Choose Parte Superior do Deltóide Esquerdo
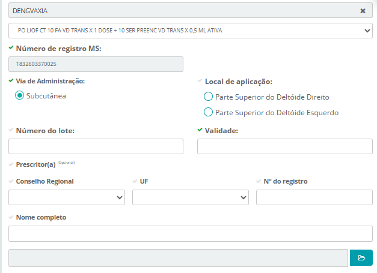Viewport: 377px width, 273px height. pos(208,112)
